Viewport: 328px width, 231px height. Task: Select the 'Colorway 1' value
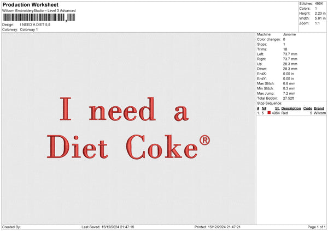tap(29, 29)
